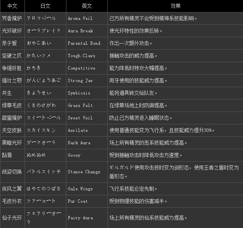
Task: Click the text 场上所有精灵的仙系技能威力提高
Action: pyautogui.click(x=148, y=218)
